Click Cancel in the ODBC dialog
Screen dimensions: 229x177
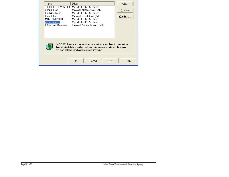point(93,61)
